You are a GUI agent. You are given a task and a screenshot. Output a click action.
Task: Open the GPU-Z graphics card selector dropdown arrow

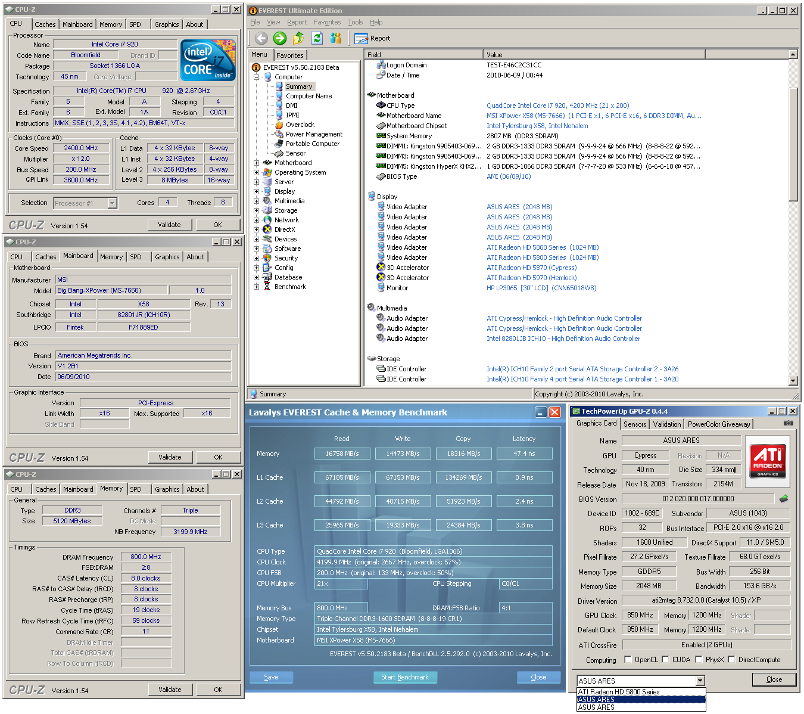coord(700,681)
